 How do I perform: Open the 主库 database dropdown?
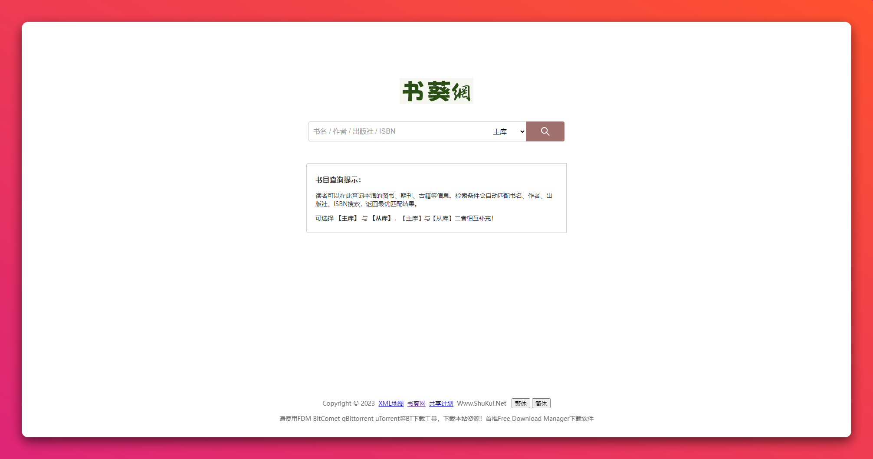click(508, 131)
